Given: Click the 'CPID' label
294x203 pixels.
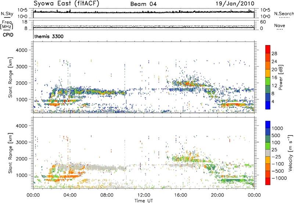Looking at the screenshot, I should (x=8, y=35).
